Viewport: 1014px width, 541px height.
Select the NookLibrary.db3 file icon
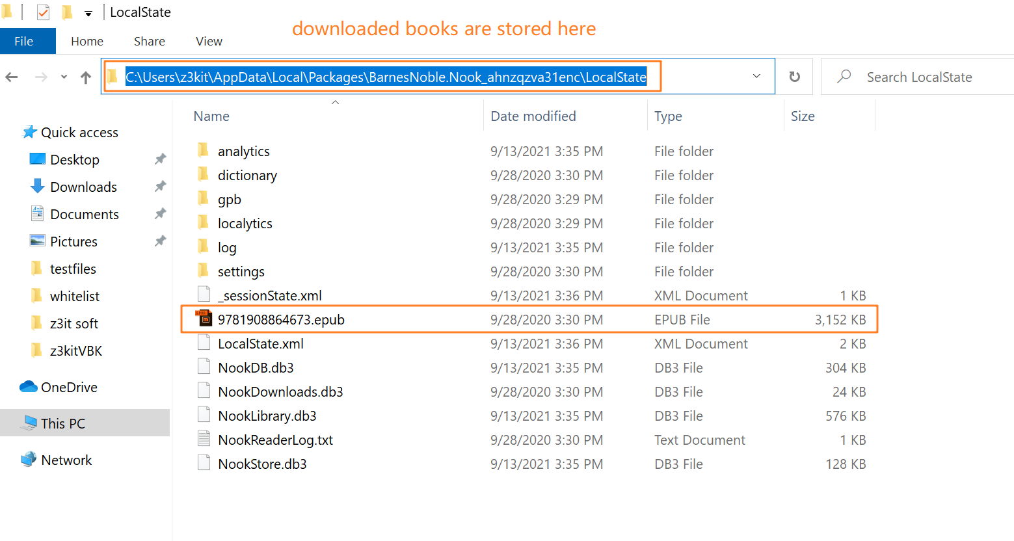pos(204,415)
